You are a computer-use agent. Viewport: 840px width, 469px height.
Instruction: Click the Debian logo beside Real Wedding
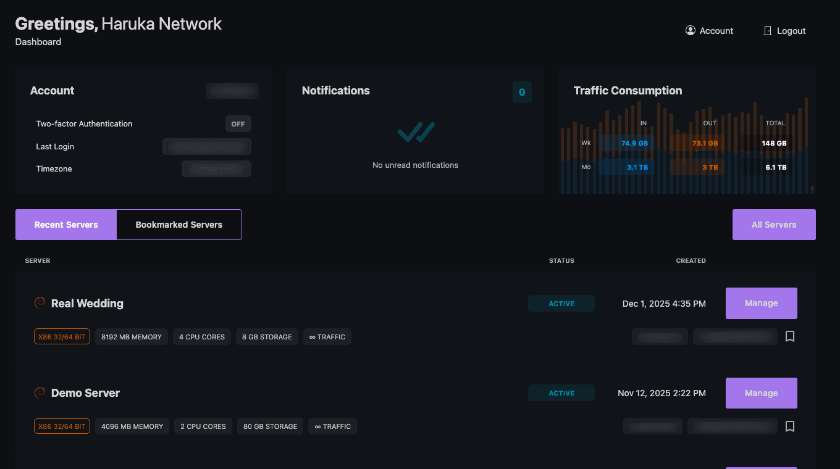point(40,303)
